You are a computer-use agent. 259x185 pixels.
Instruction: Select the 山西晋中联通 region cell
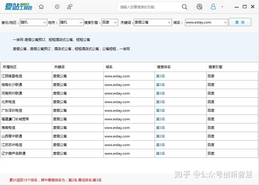26,136
